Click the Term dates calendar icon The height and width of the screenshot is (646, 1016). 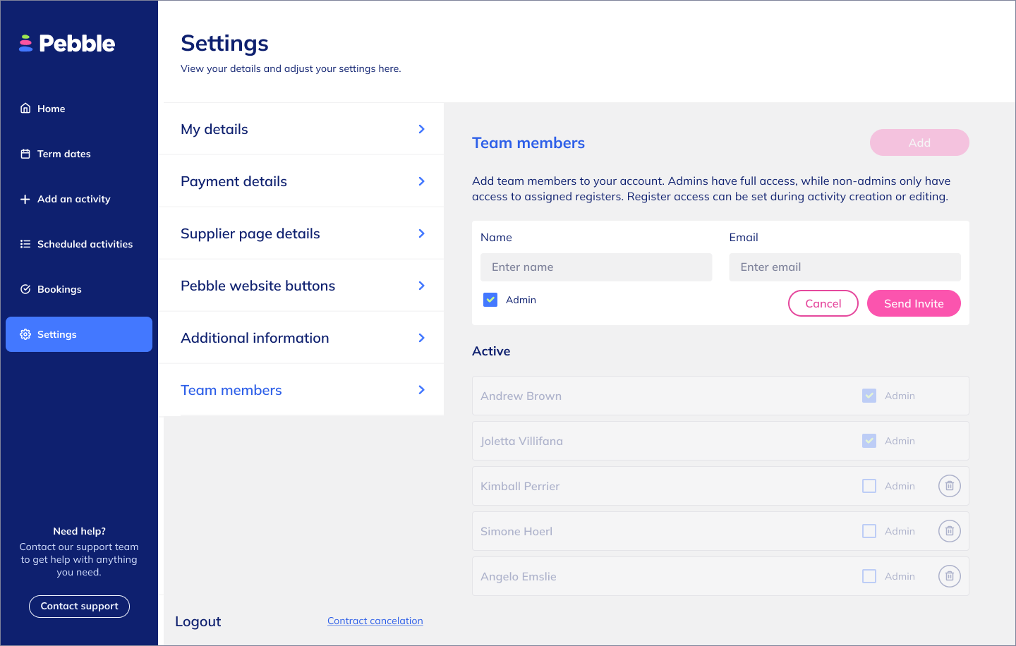[25, 154]
